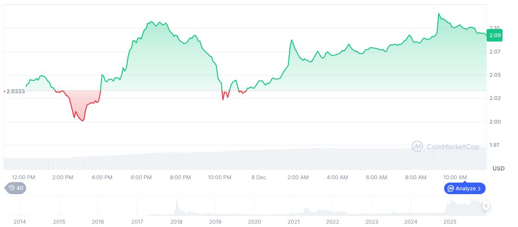
Task: Open the Analyze panel via its chevron arrow
Action: point(480,188)
